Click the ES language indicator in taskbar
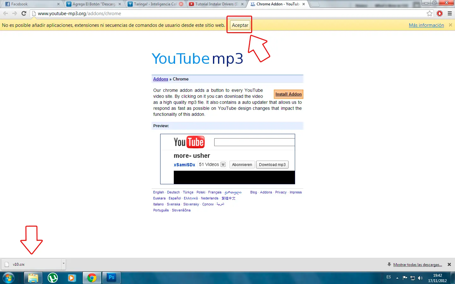This screenshot has width=455, height=284. pos(389,277)
